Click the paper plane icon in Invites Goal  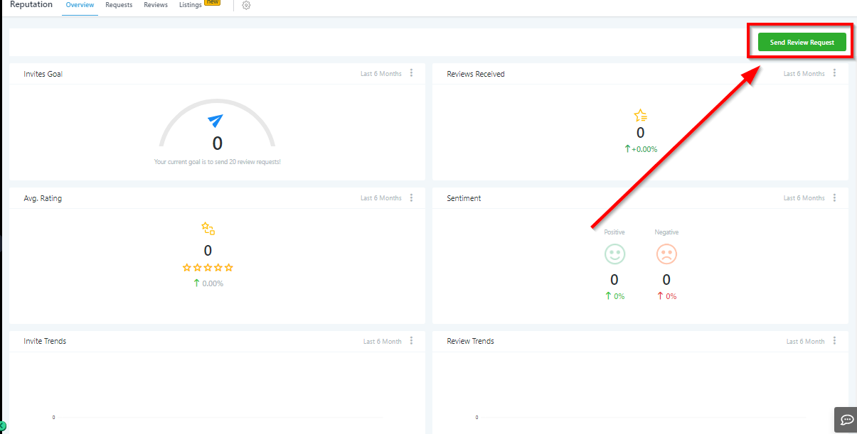click(215, 121)
